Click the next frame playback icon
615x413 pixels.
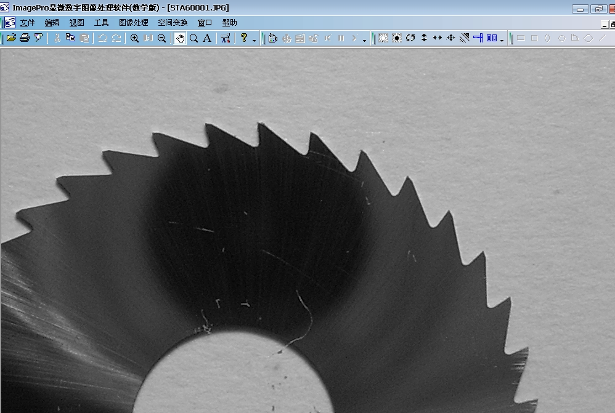354,38
